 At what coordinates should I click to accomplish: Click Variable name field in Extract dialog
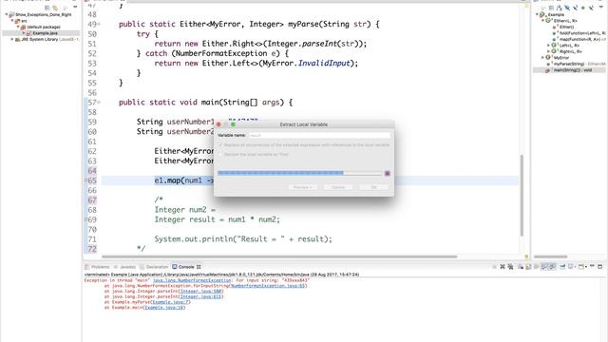(x=319, y=135)
